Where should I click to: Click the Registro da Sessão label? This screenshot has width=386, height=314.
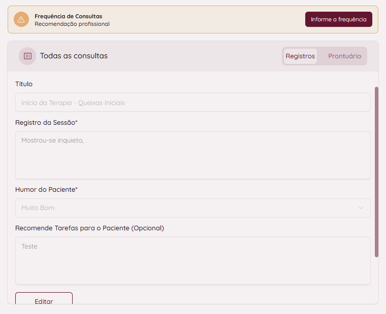click(46, 123)
